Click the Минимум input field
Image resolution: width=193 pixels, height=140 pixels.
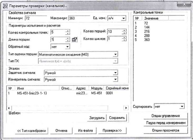tap(36, 18)
